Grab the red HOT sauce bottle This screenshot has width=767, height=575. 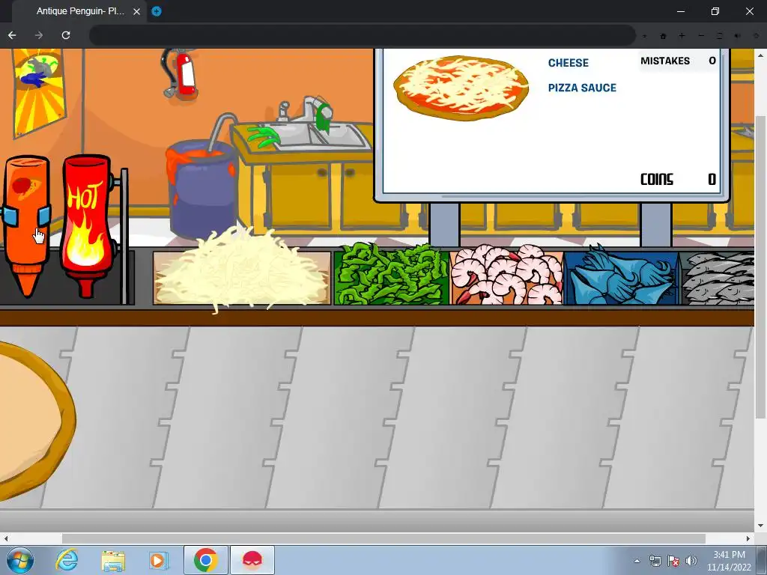pyautogui.click(x=88, y=225)
